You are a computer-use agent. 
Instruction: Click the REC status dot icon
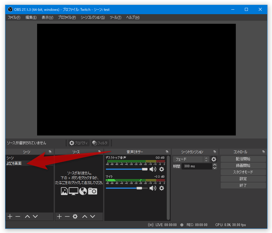click(182, 225)
